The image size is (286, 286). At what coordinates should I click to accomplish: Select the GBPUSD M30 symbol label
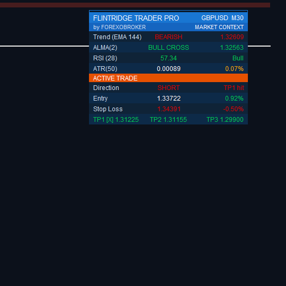pos(222,18)
